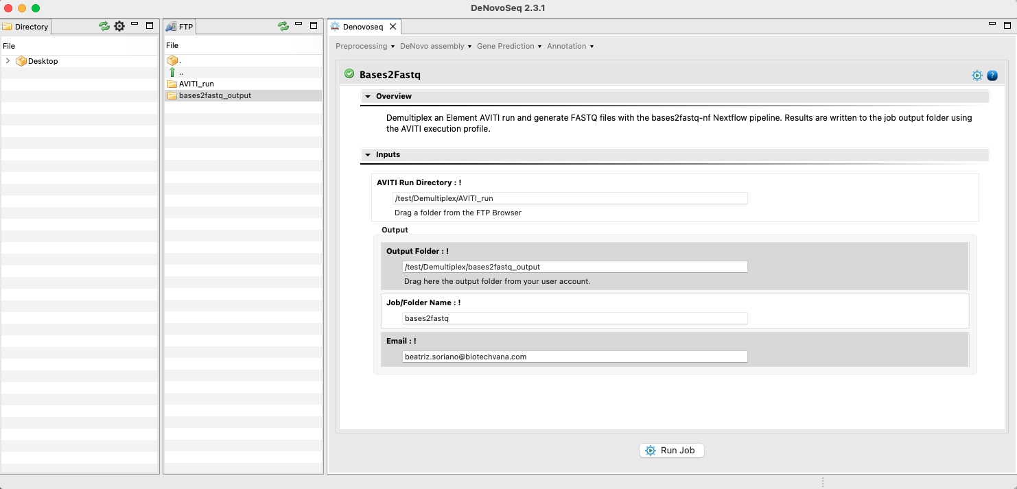Expand the Desktop tree node
1017x489 pixels.
tap(8, 61)
